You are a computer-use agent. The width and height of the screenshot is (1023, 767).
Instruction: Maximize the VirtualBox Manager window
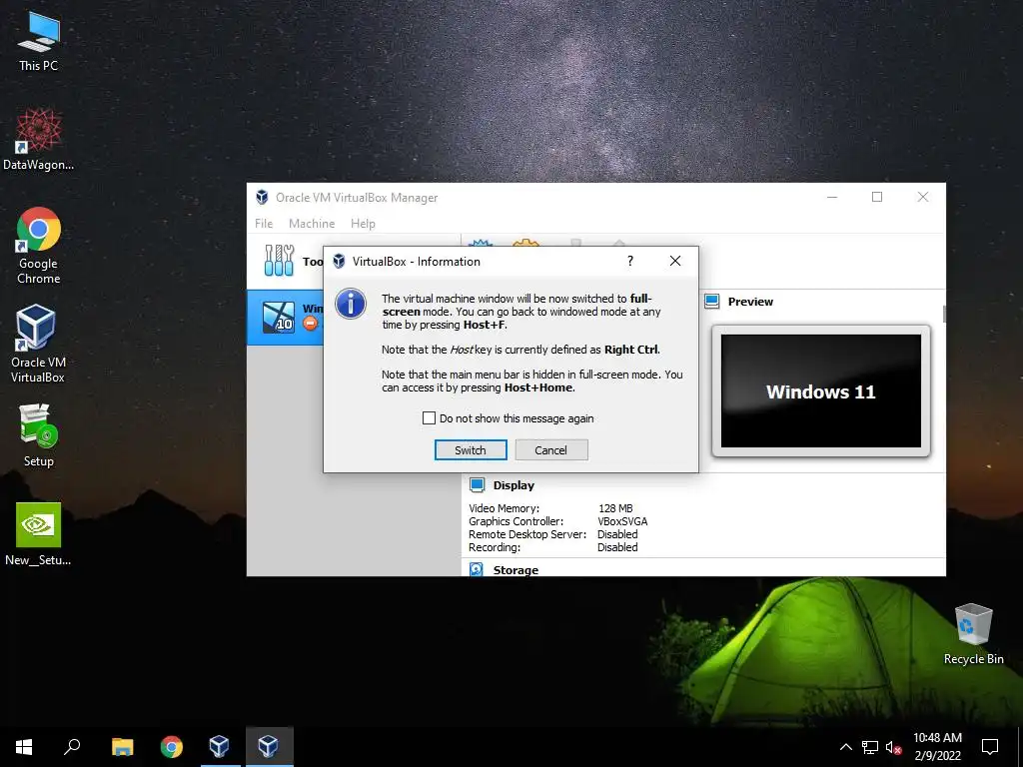click(877, 197)
